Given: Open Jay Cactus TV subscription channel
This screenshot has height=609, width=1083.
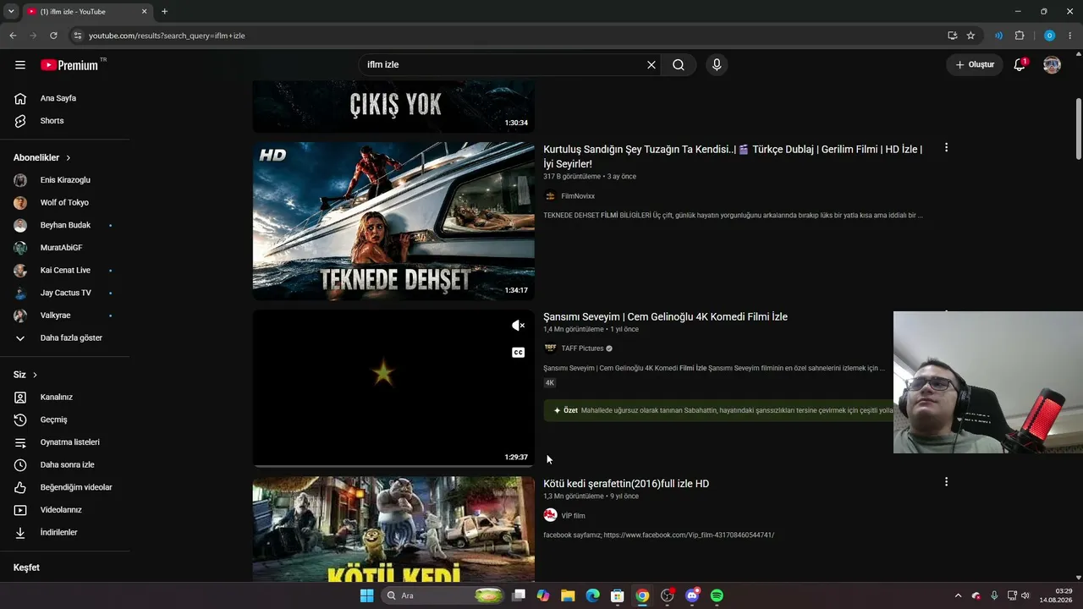Looking at the screenshot, I should (65, 293).
